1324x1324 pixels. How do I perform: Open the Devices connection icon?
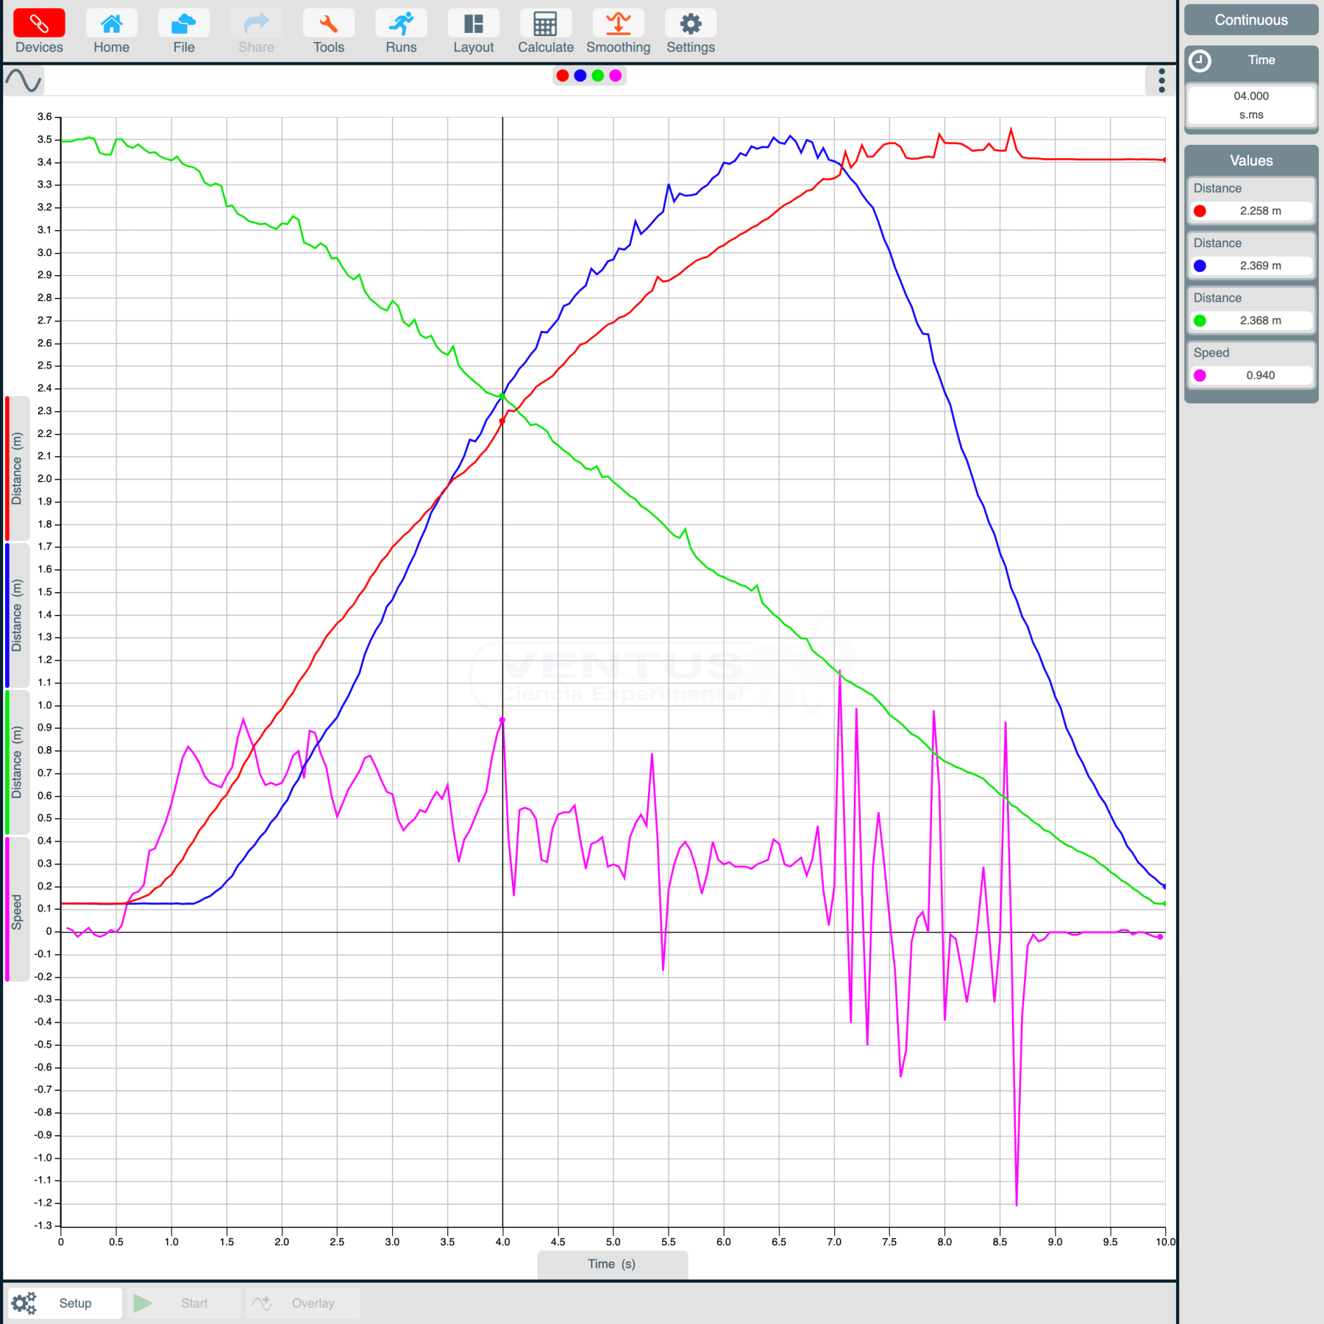pos(39,24)
